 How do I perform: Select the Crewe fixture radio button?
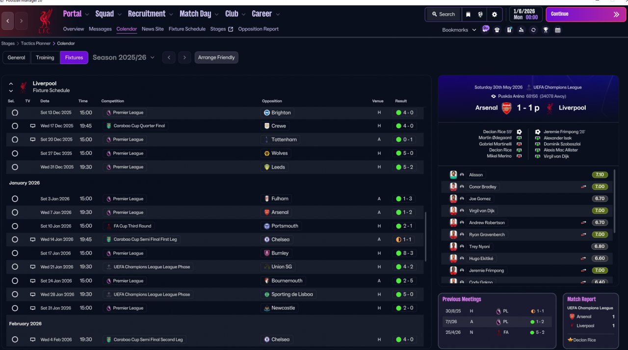[x=15, y=126]
